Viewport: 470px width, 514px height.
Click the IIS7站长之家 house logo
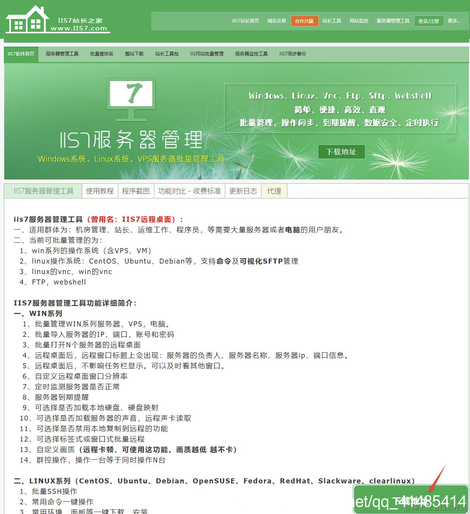pos(57,19)
